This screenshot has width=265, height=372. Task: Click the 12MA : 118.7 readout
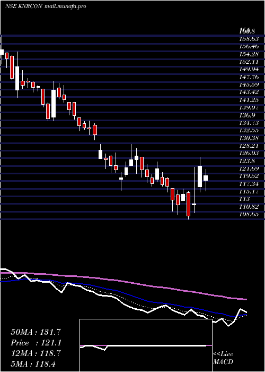[36, 353]
